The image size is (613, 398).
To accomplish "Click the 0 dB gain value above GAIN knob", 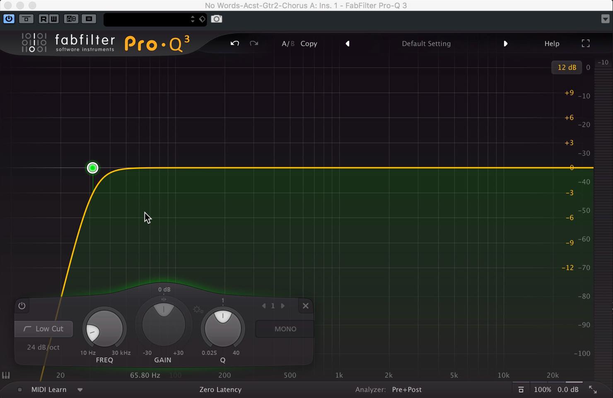I will 164,289.
